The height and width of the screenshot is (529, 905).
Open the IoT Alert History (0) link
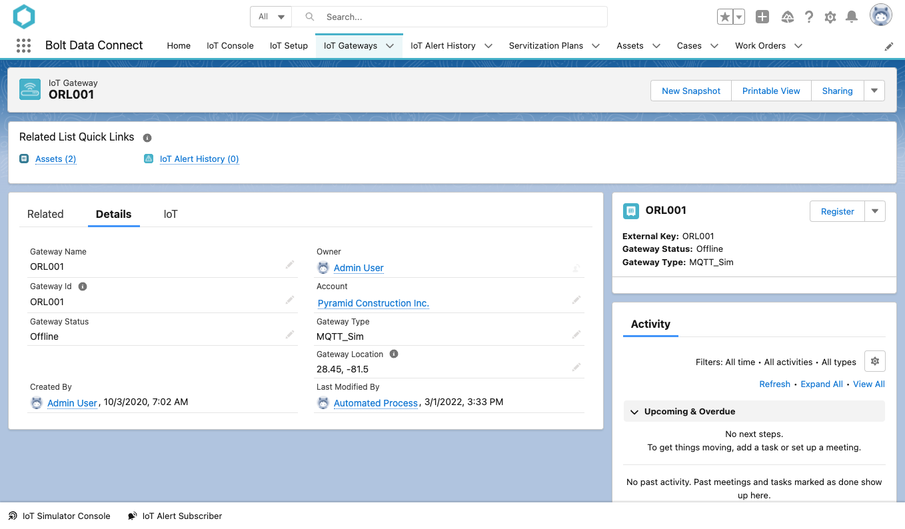[199, 159]
